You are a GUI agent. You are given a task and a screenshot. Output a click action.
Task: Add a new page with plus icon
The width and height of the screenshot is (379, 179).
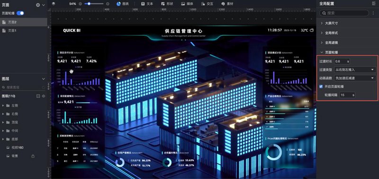[38, 5]
